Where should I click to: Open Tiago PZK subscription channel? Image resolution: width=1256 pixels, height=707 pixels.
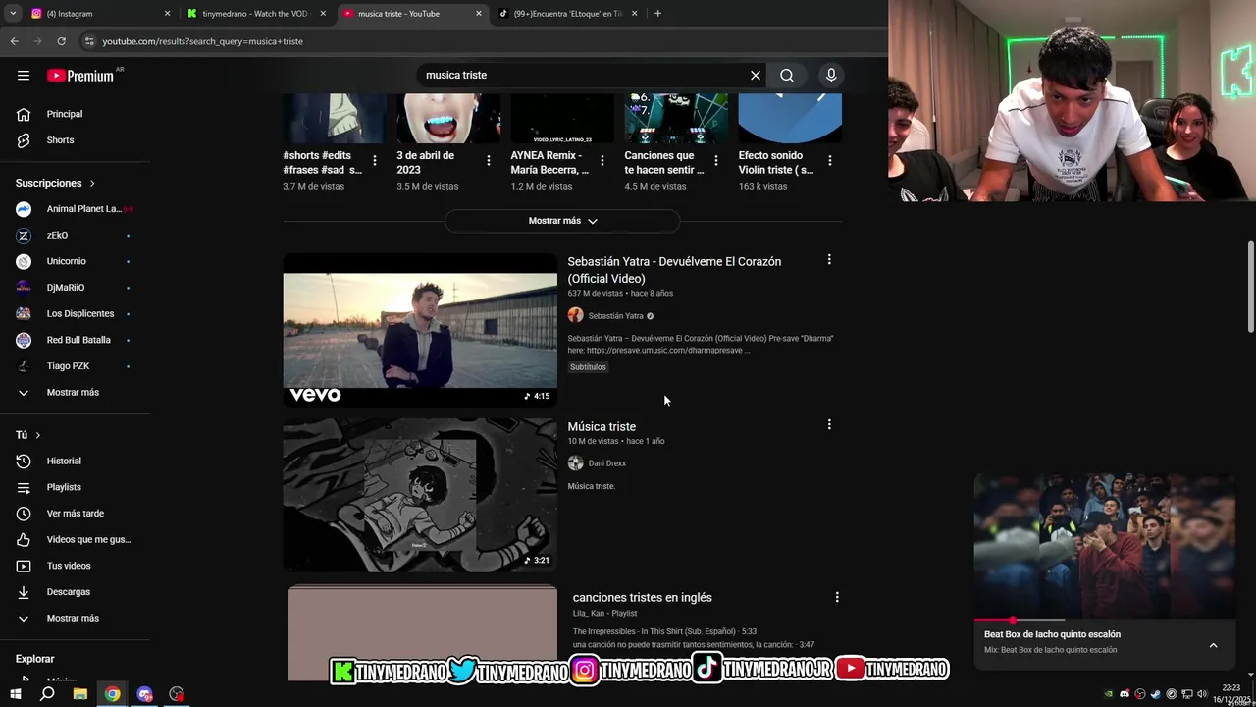coord(75,366)
